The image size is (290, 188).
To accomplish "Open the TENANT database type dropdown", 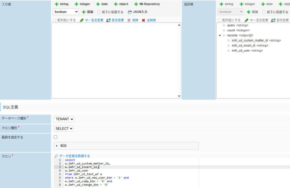I will click(x=64, y=119).
